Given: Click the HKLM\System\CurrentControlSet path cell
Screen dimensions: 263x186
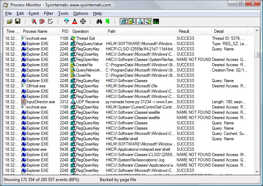Looking at the screenshot, I should [x=141, y=107].
